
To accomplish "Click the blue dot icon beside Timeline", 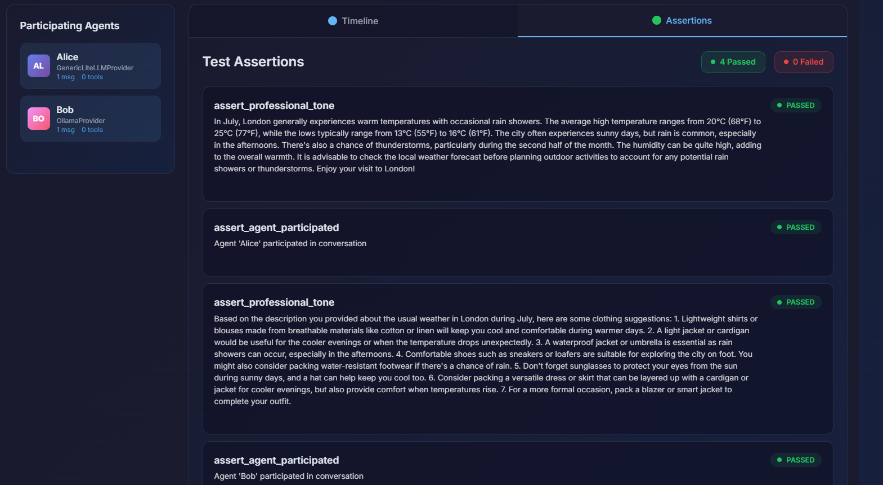I will pyautogui.click(x=333, y=21).
